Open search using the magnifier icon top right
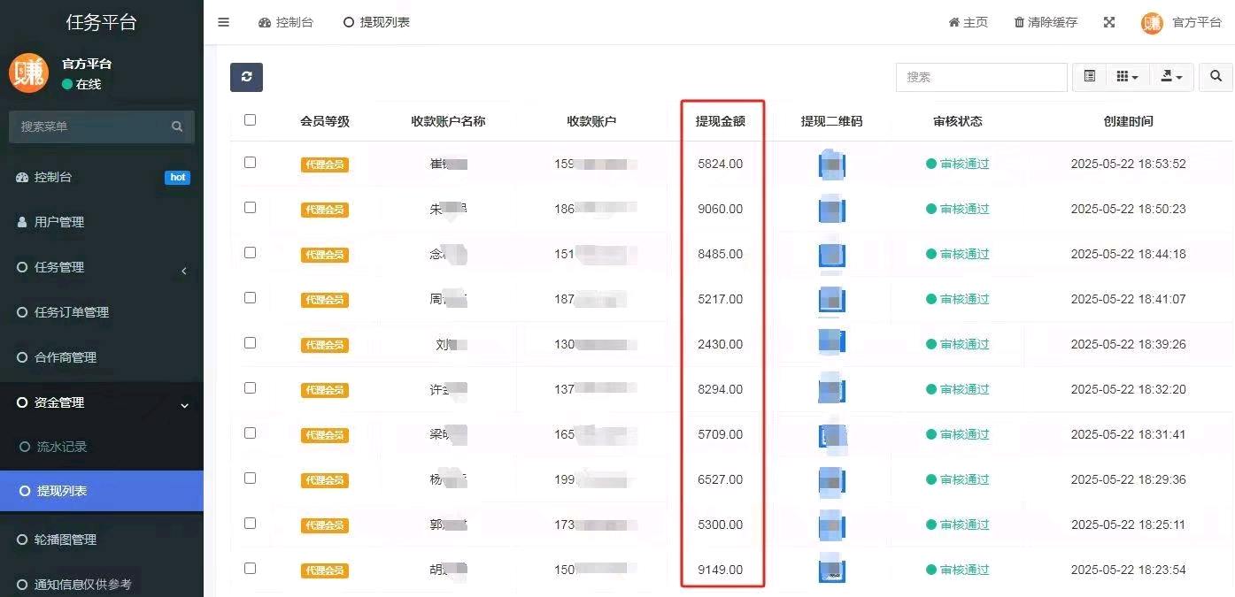1235x597 pixels. click(1215, 77)
